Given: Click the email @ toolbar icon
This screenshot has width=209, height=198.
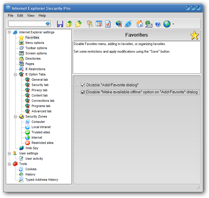Looking at the screenshot, I should click(x=148, y=24).
